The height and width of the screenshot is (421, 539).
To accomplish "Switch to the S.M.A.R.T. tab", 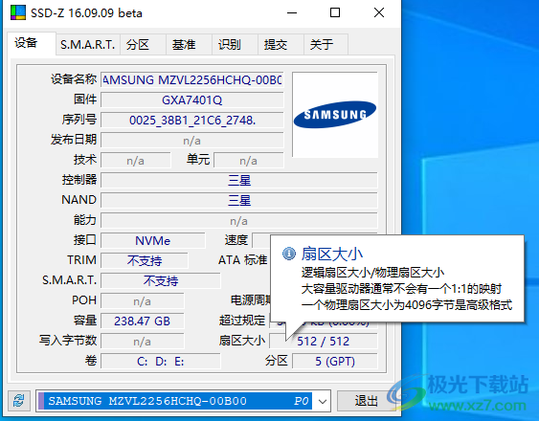I will 88,44.
